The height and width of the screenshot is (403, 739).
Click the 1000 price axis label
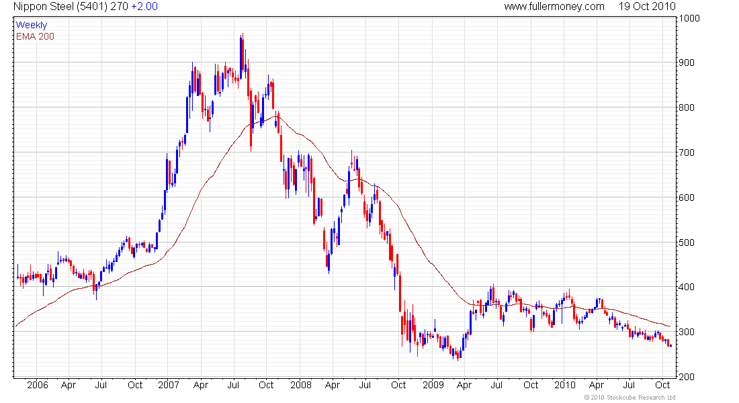689,18
